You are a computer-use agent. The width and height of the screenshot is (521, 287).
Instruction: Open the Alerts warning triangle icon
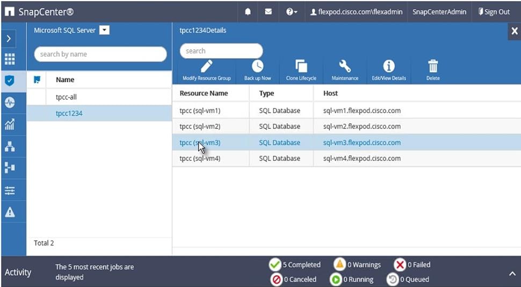pos(10,212)
